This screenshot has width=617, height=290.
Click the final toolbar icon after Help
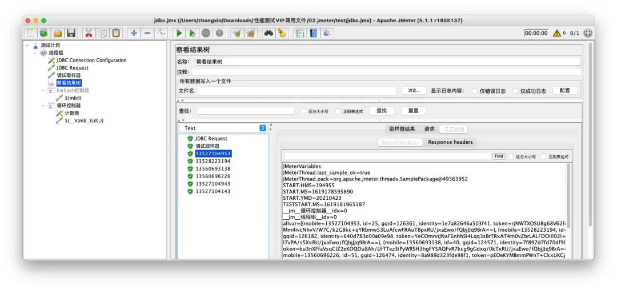coord(327,33)
